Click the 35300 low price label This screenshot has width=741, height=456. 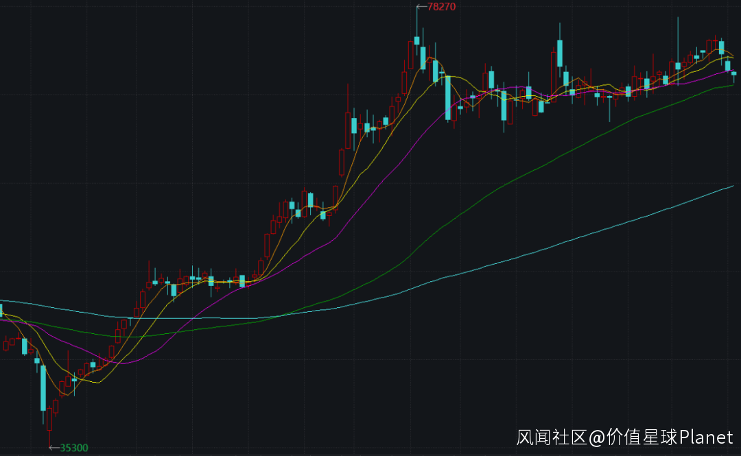[x=74, y=448]
